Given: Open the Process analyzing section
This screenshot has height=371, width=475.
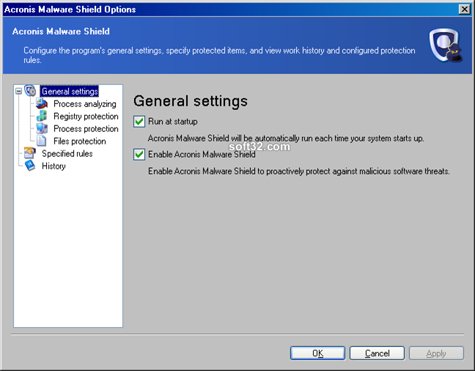Looking at the screenshot, I should coord(85,104).
